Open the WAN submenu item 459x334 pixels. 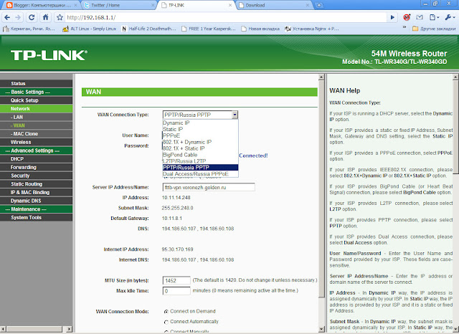click(x=37, y=125)
